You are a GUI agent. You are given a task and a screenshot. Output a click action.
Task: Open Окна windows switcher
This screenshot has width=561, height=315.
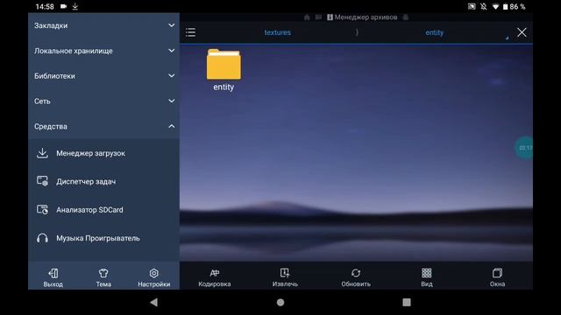pos(497,278)
